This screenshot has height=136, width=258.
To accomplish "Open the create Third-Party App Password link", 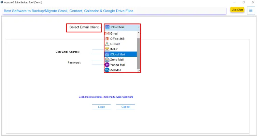I will coord(106,97).
